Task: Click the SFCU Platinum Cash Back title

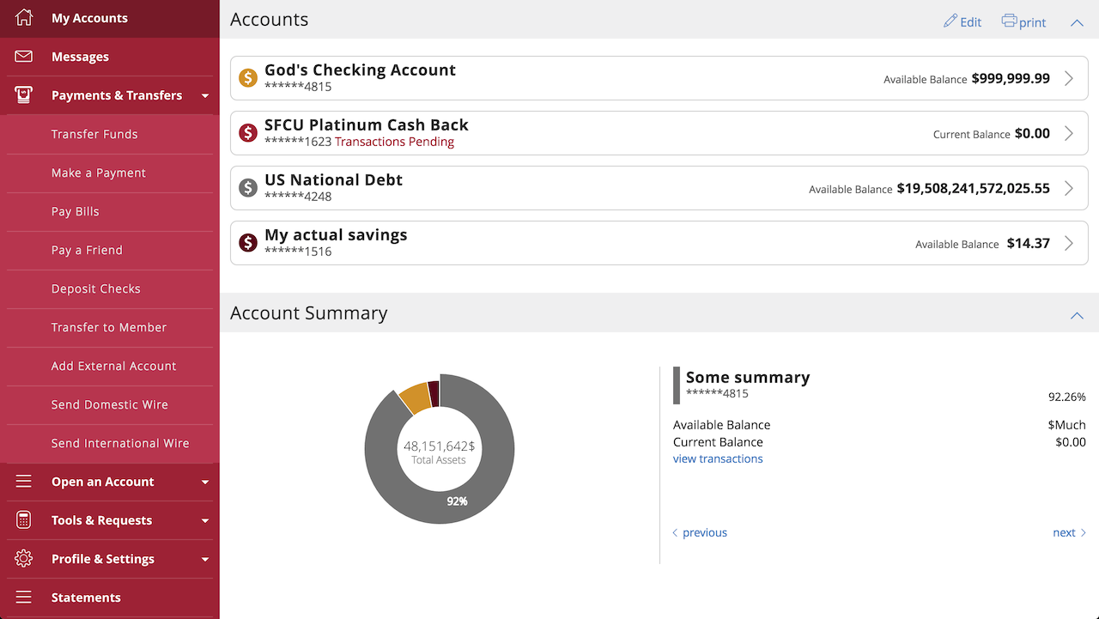Action: (367, 125)
